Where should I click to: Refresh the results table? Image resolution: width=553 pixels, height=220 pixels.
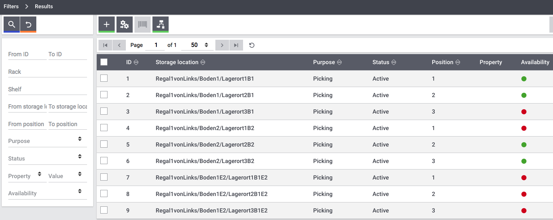pyautogui.click(x=252, y=45)
